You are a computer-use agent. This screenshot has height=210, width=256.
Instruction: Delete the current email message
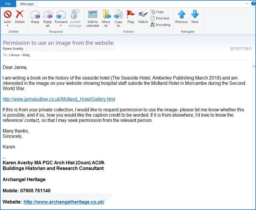tap(20, 16)
